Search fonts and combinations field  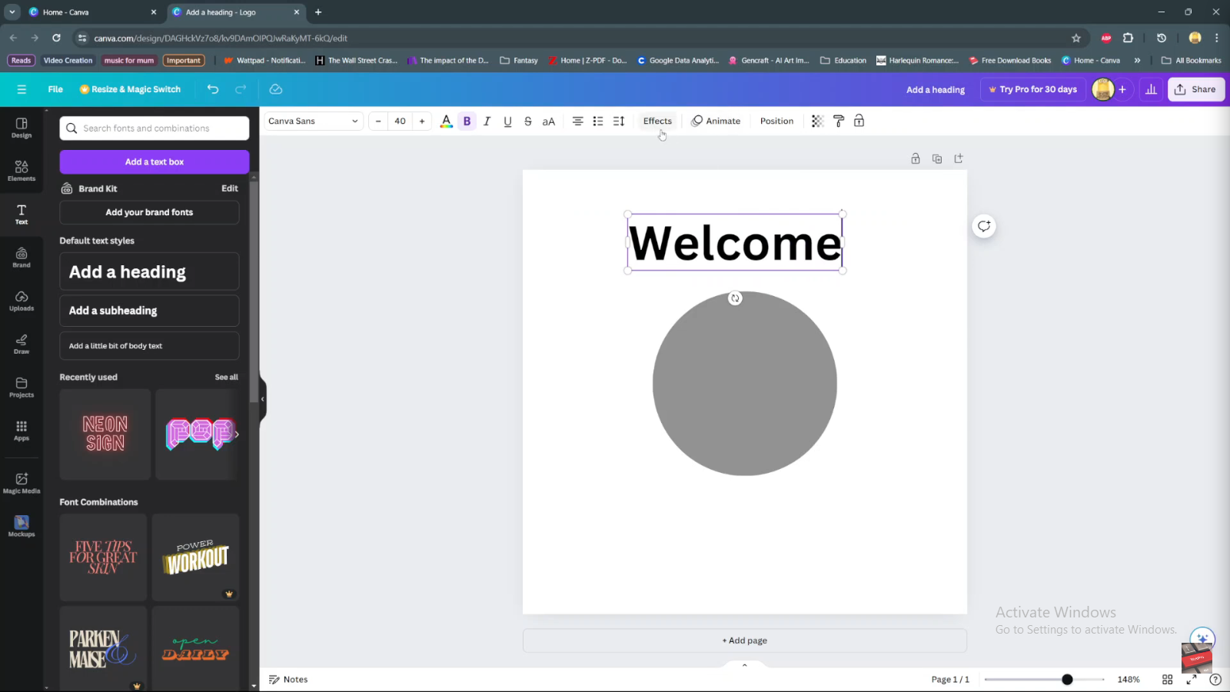[x=155, y=128]
